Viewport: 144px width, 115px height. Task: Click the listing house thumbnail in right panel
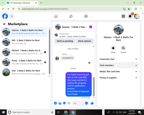click(x=118, y=30)
